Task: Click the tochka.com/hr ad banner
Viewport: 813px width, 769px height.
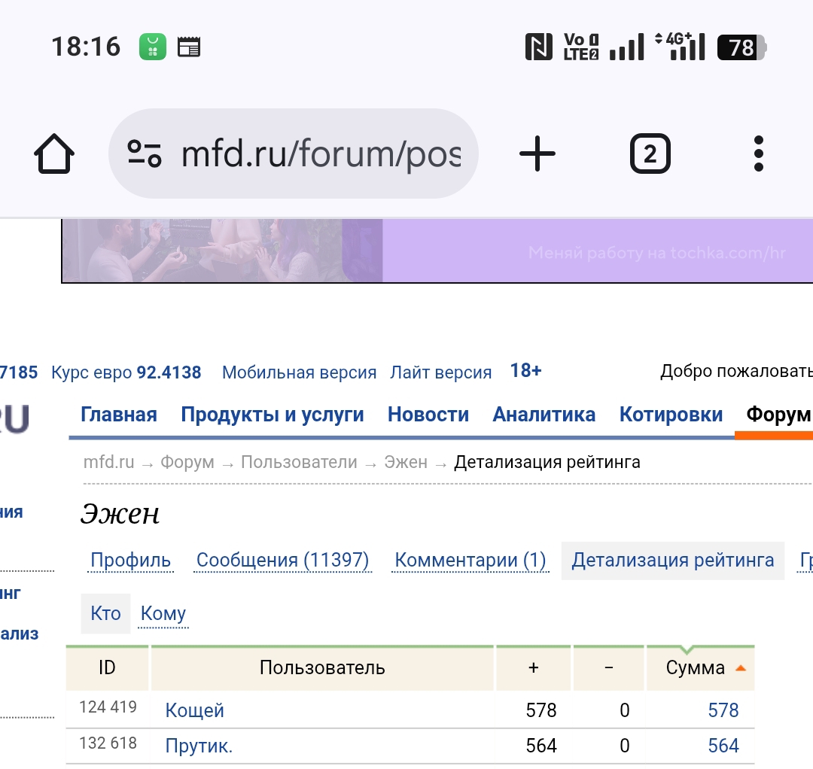Action: click(437, 251)
